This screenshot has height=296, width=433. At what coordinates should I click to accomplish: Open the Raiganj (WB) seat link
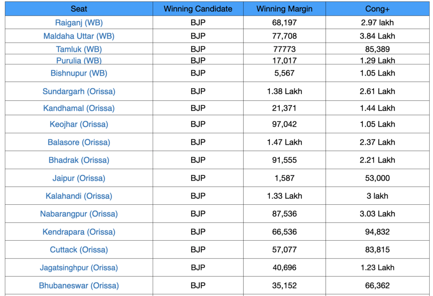[x=79, y=23]
